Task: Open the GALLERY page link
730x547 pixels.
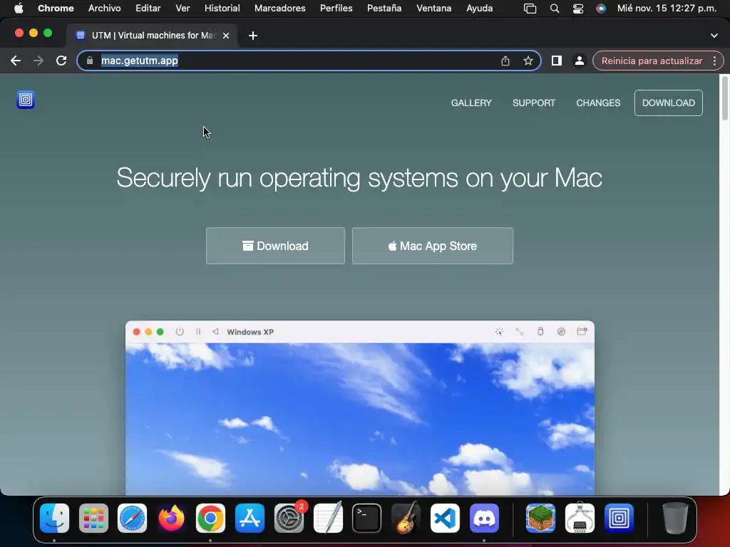Action: tap(471, 103)
